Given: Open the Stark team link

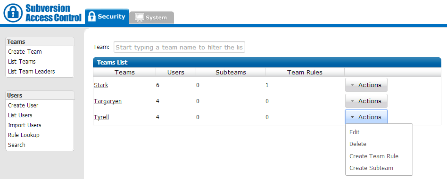Looking at the screenshot, I should point(101,85).
